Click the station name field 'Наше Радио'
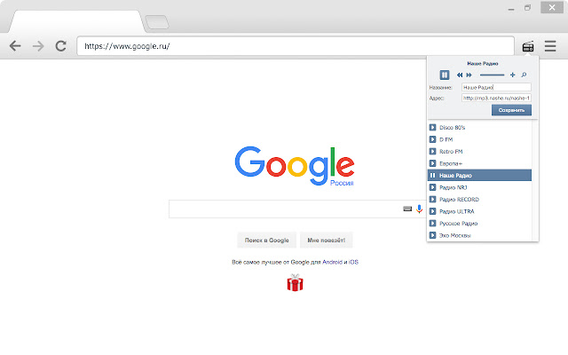568x355 pixels. coord(496,87)
